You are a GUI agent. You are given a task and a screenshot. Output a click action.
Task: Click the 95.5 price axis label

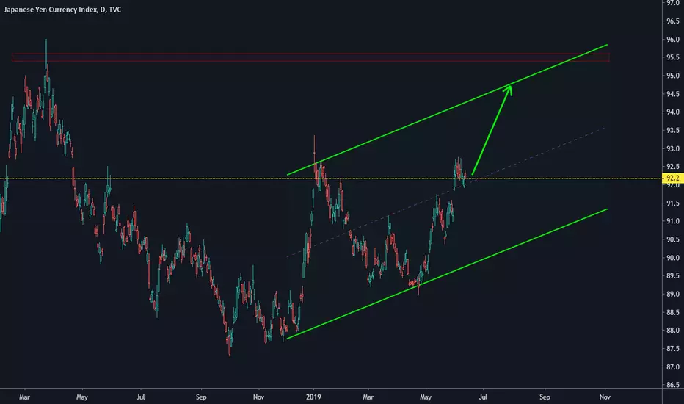(673, 57)
